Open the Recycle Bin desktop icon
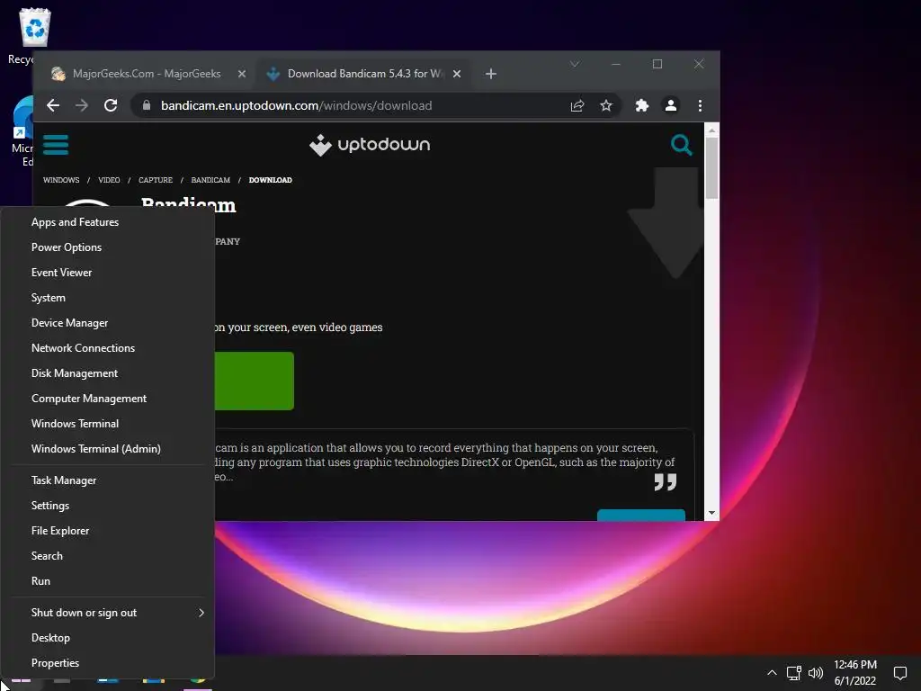 tap(33, 35)
